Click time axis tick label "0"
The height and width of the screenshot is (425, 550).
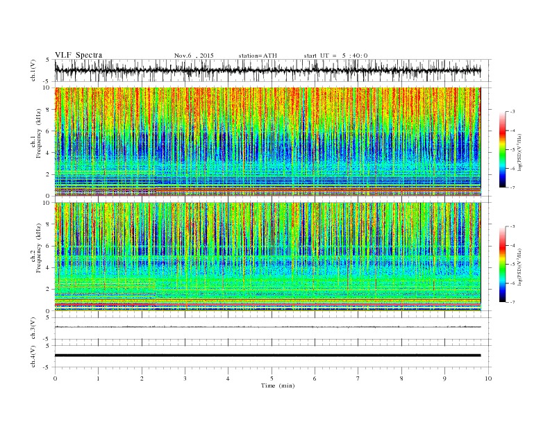pyautogui.click(x=55, y=378)
